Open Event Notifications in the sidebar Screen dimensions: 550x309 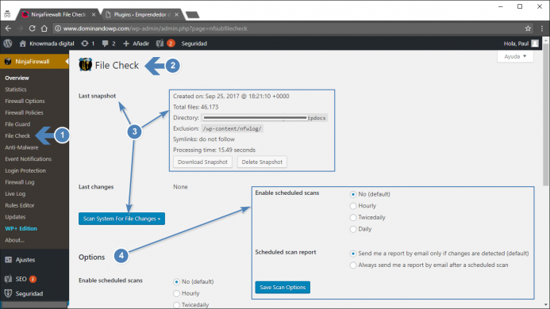(28, 158)
